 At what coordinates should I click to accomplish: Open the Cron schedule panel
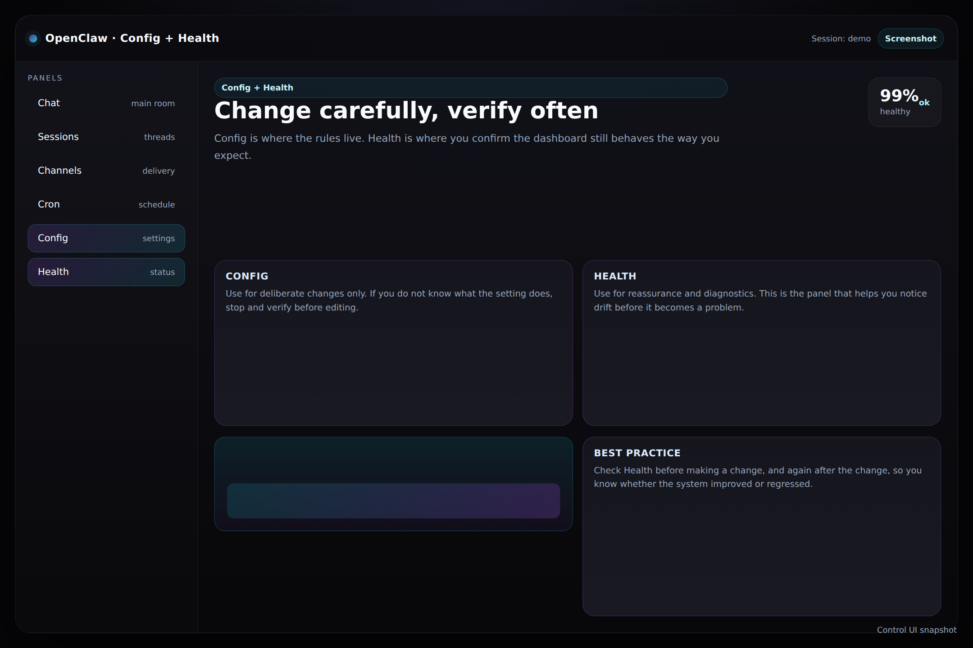click(x=106, y=204)
